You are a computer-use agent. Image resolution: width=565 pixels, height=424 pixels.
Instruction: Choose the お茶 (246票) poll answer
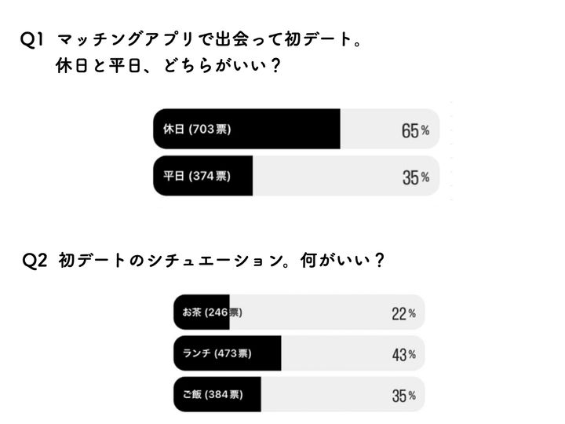point(211,313)
